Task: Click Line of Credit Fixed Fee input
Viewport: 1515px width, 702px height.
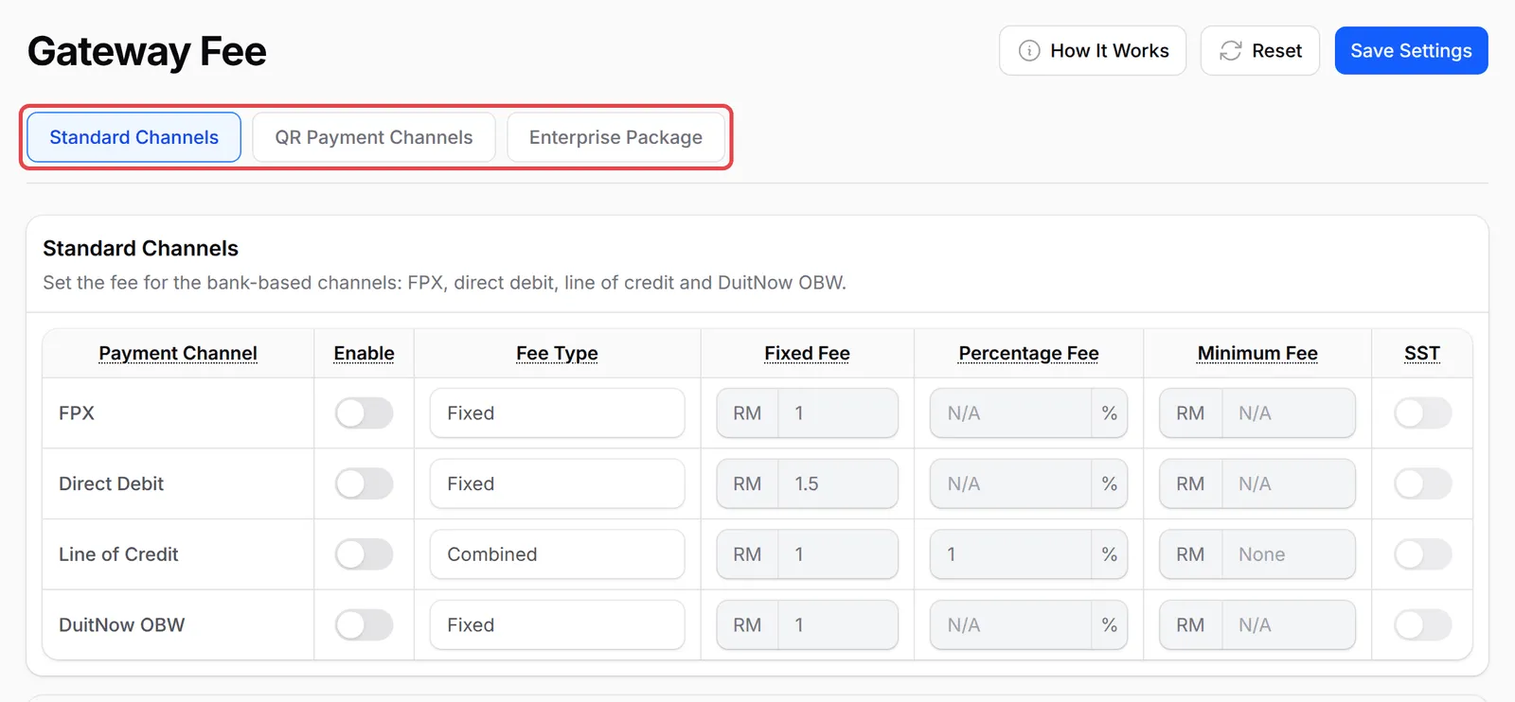Action: point(837,554)
